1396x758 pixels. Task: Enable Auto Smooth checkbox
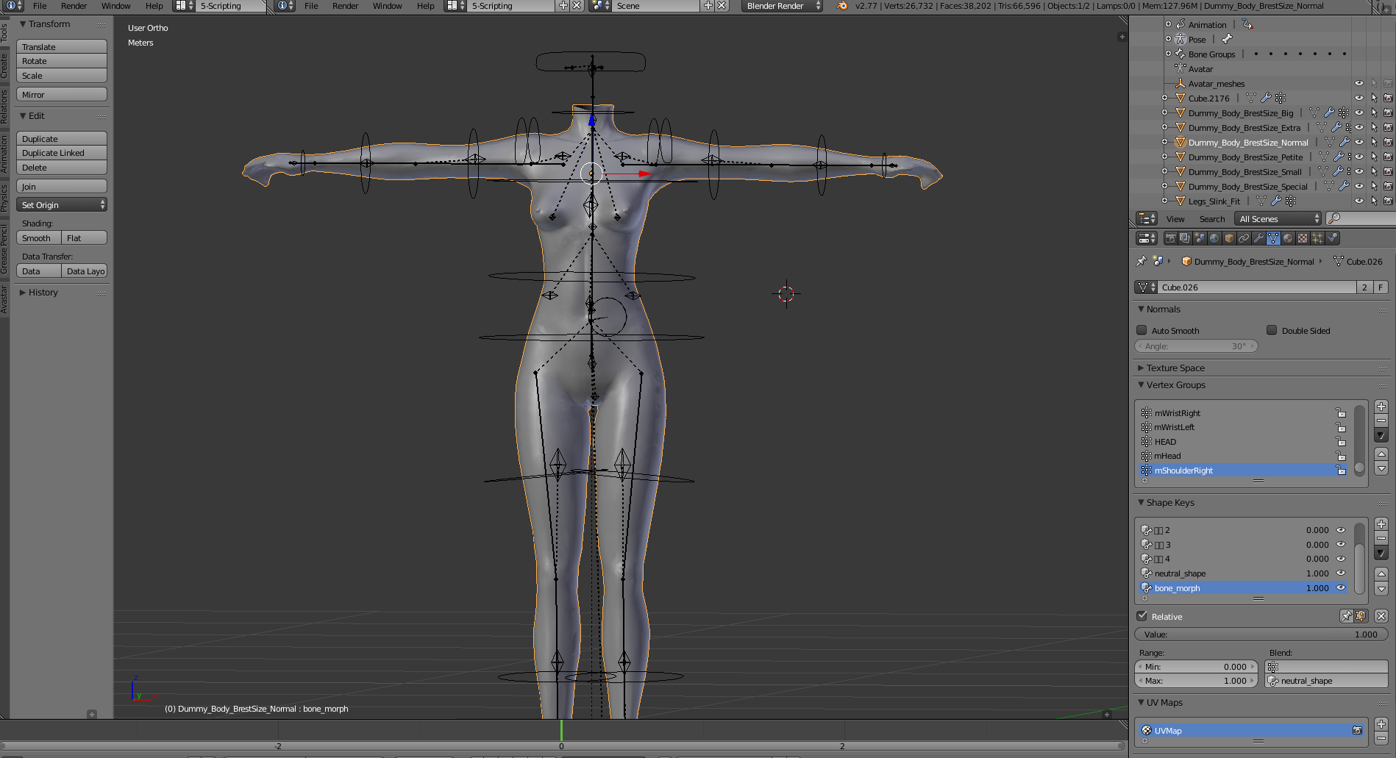[x=1142, y=330]
